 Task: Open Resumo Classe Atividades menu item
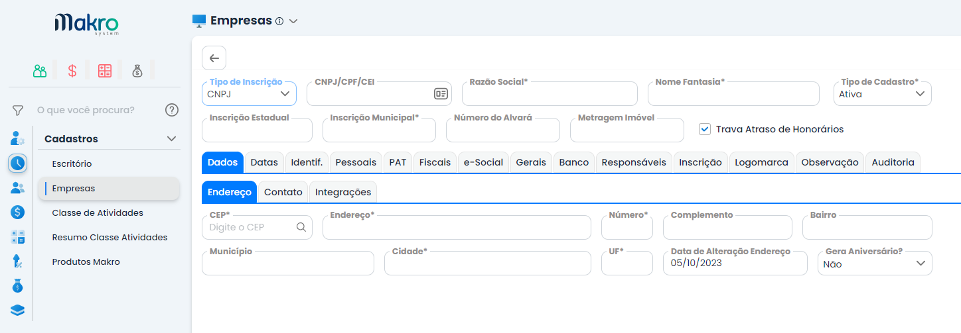[x=109, y=237]
